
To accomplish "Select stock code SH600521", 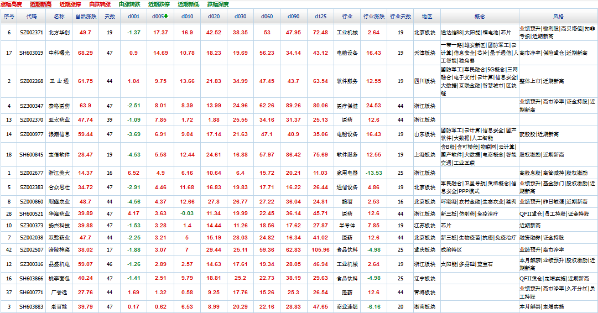I will (x=32, y=213).
